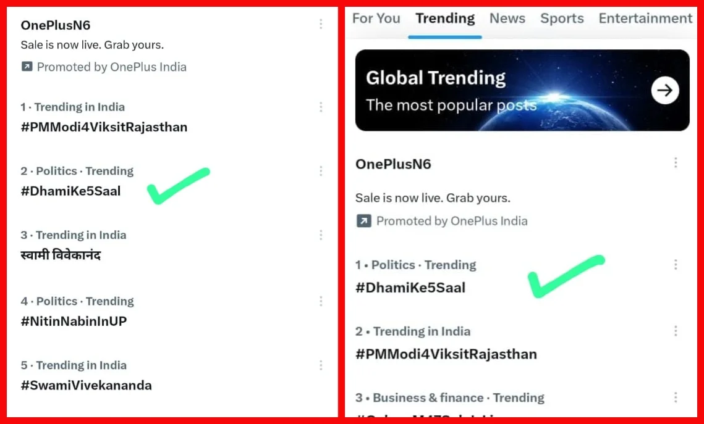Switch to the News tab

tap(507, 19)
